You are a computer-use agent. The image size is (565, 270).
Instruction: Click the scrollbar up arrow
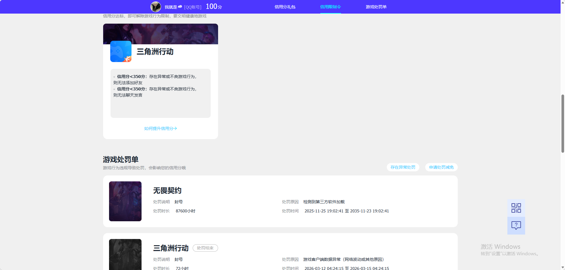pos(562,2)
